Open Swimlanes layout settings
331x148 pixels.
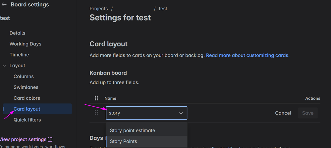coord(26,87)
